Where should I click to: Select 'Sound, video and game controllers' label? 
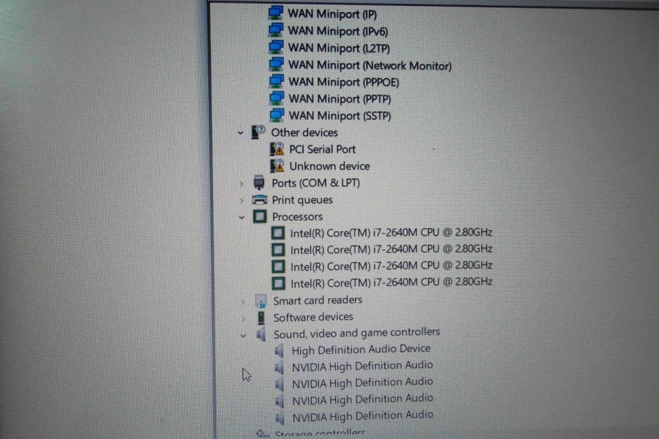(357, 333)
